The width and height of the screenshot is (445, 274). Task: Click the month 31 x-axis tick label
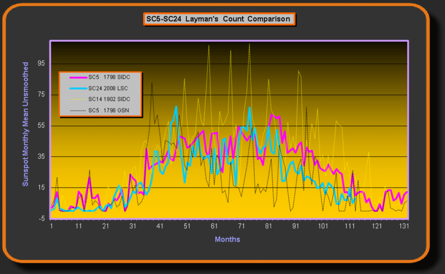(133, 227)
